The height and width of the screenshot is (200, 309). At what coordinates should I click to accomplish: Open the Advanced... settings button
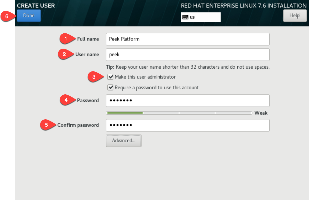pyautogui.click(x=124, y=141)
